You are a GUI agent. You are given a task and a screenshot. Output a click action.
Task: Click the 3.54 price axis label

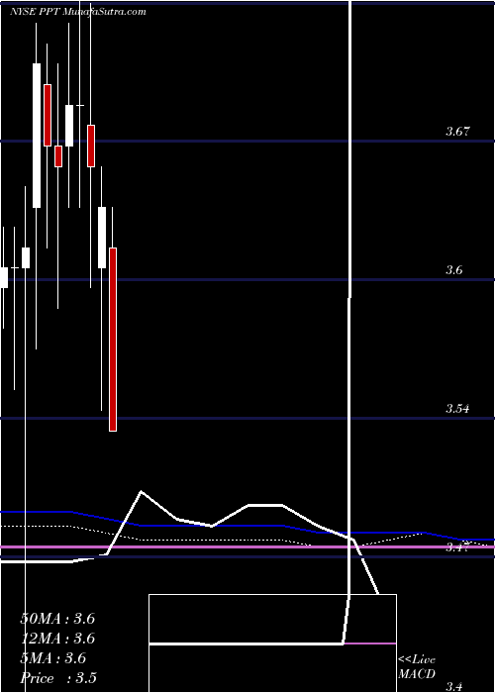(457, 408)
